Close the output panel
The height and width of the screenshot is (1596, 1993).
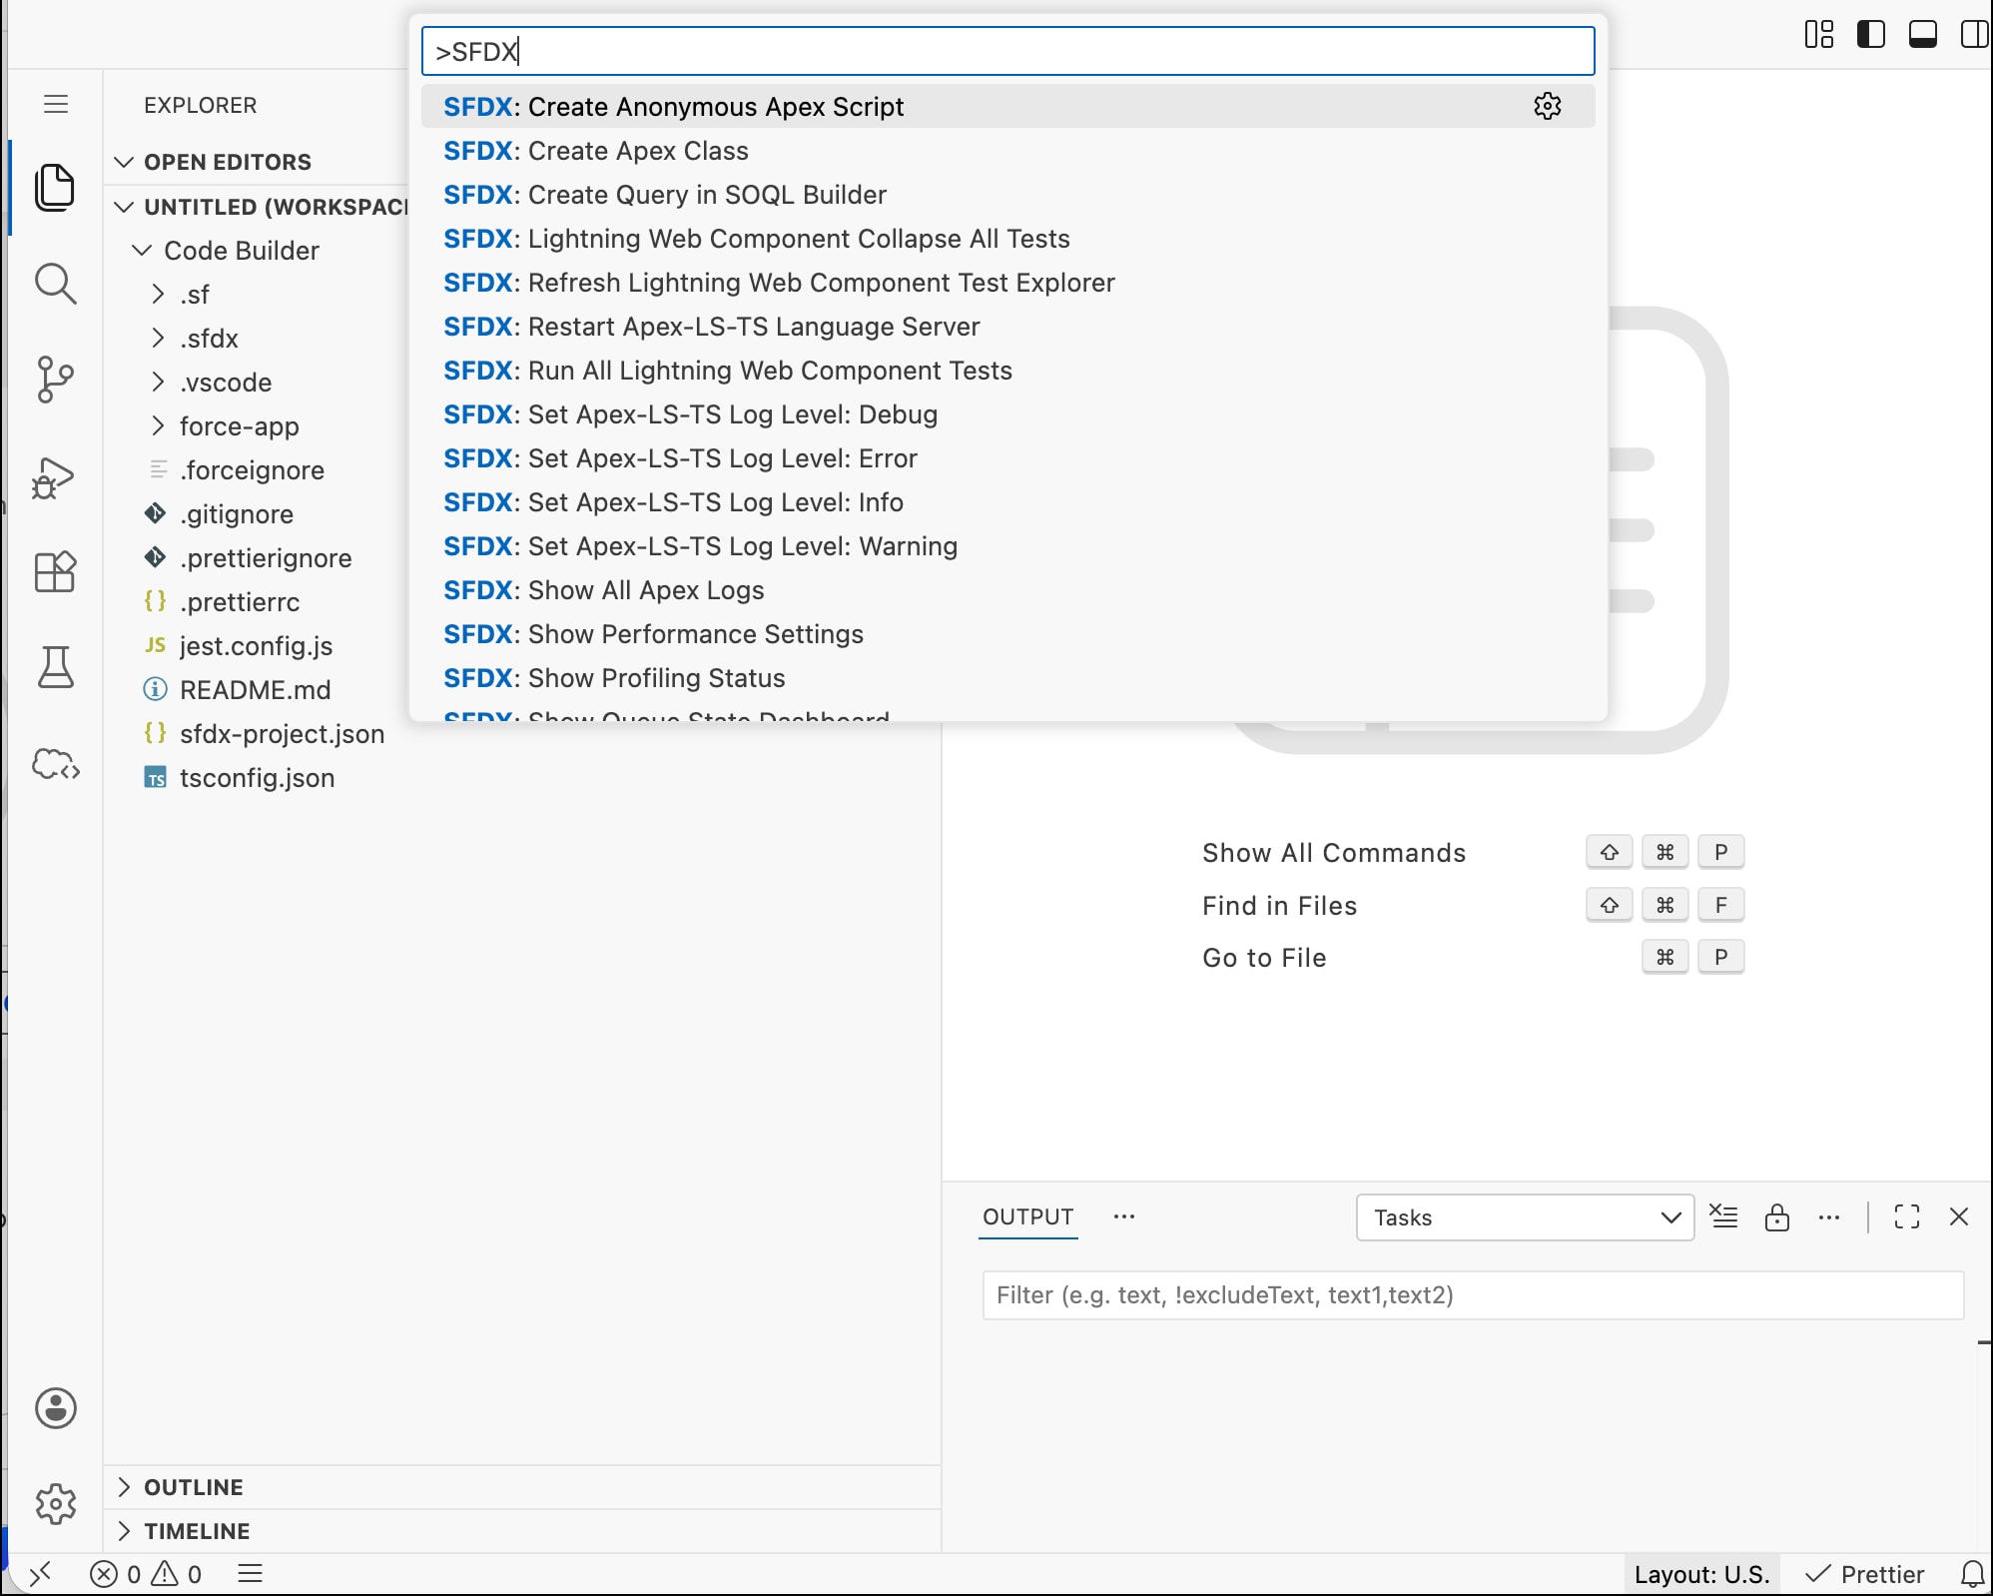point(1959,1216)
